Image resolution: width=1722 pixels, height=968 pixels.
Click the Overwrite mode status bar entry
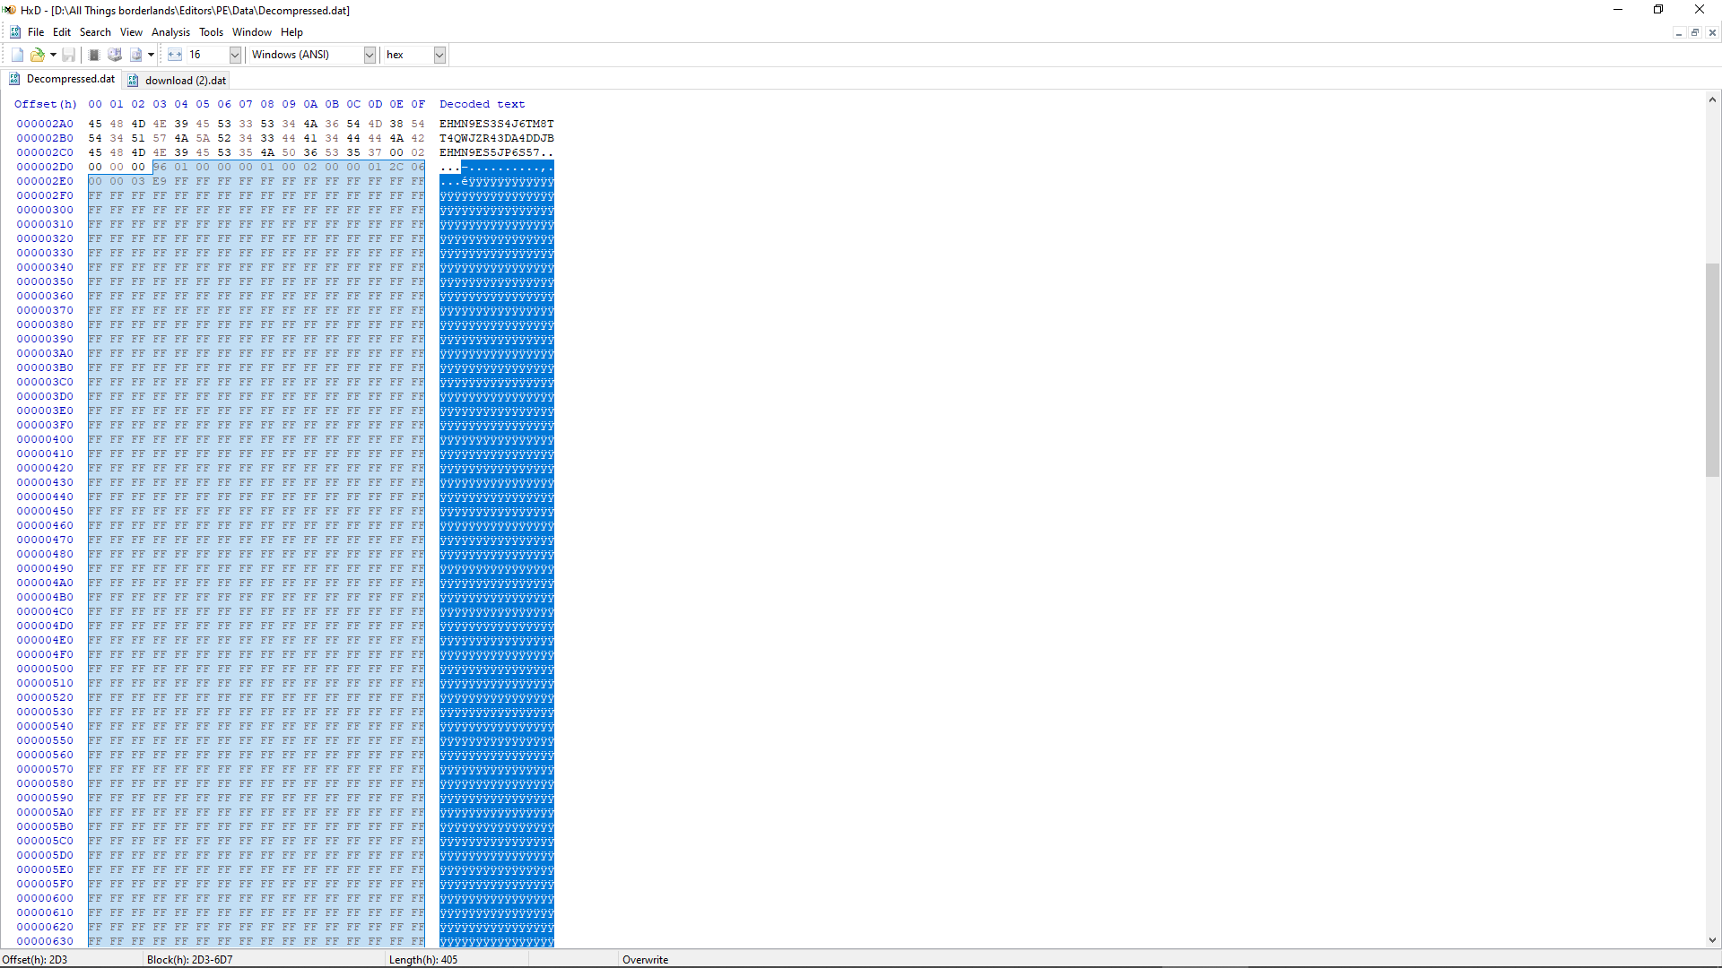[x=645, y=959]
